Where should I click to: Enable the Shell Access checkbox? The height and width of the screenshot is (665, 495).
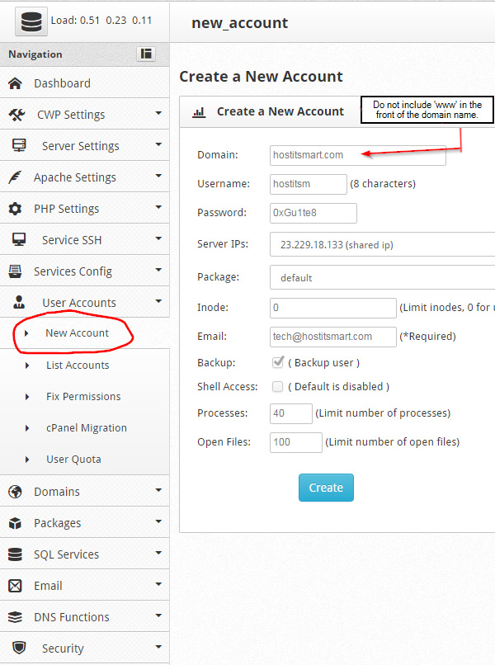278,386
